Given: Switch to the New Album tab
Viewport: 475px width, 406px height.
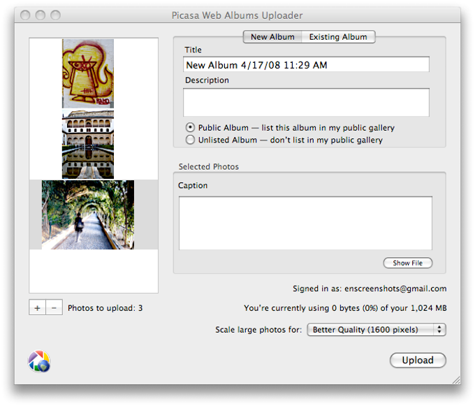Looking at the screenshot, I should (x=272, y=36).
